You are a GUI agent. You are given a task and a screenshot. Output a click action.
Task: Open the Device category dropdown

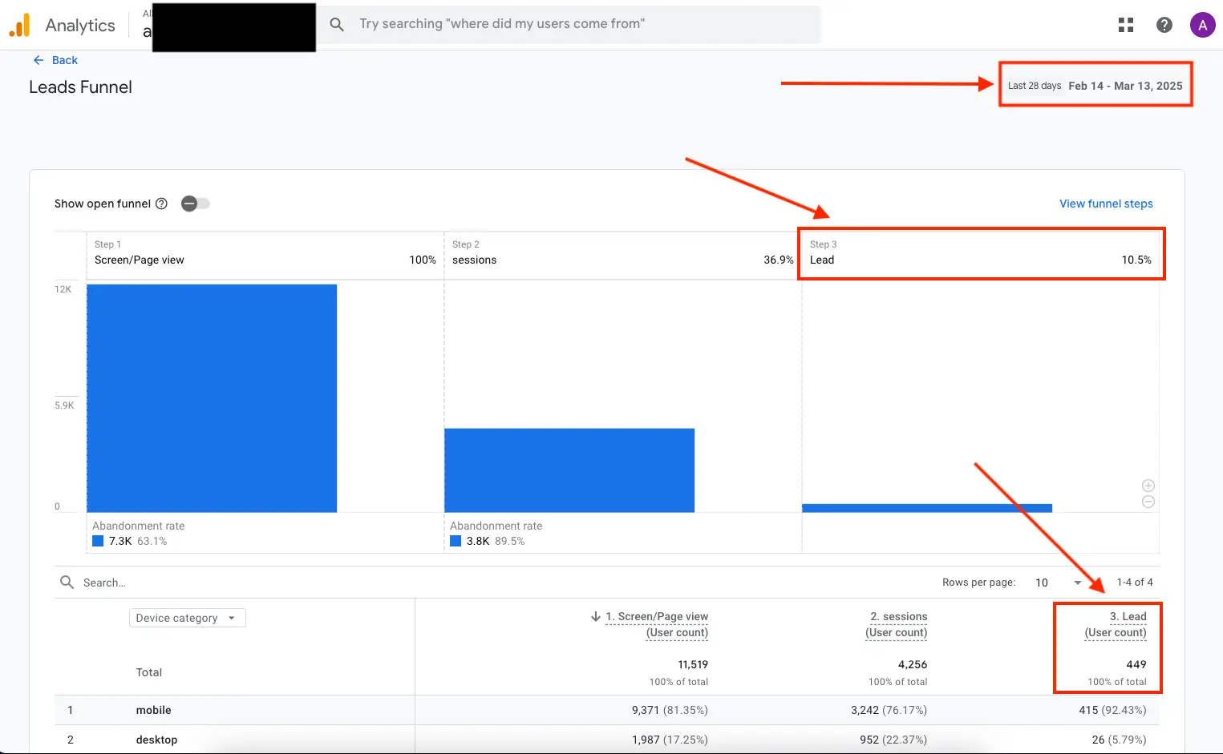(x=187, y=618)
